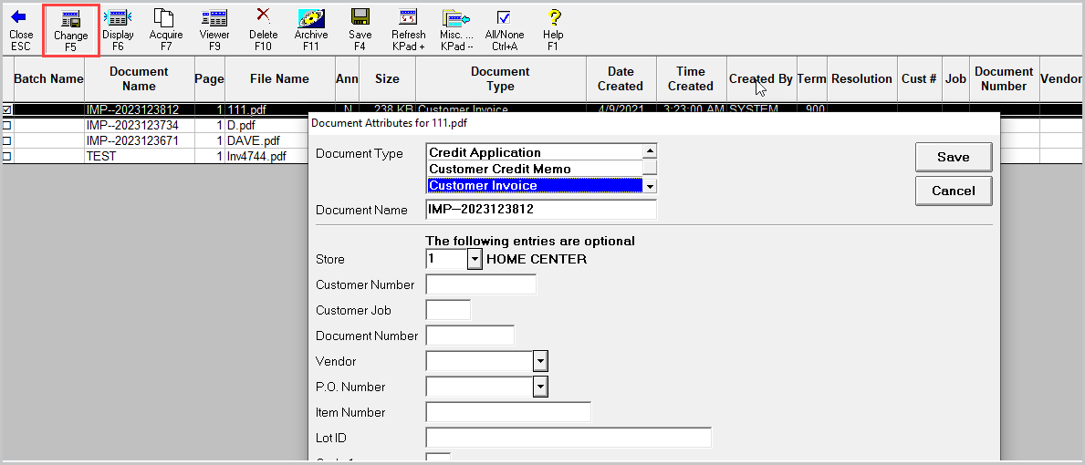Select the Inv4744.pdf file name cell
Viewport: 1085px width, 465px height.
coord(266,156)
